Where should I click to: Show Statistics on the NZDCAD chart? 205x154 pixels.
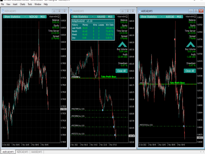coord(13,16)
